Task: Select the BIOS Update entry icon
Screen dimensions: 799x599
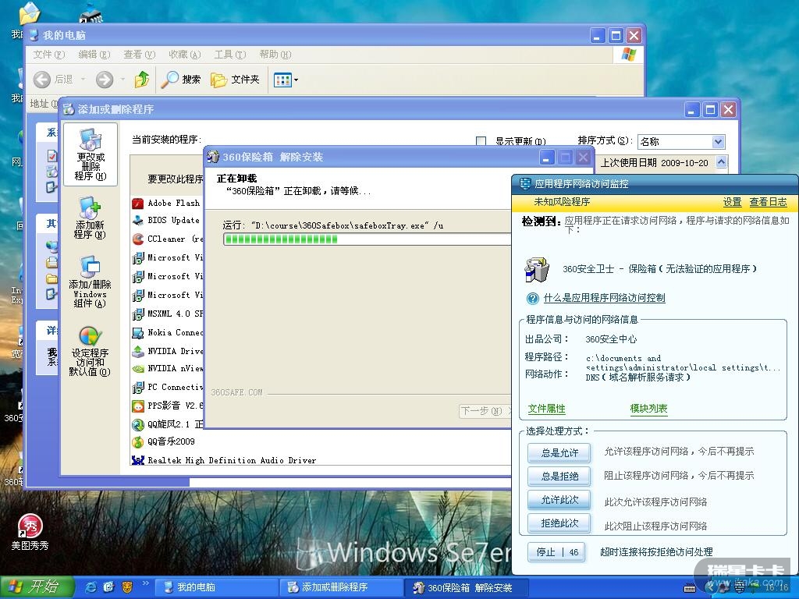Action: point(137,221)
